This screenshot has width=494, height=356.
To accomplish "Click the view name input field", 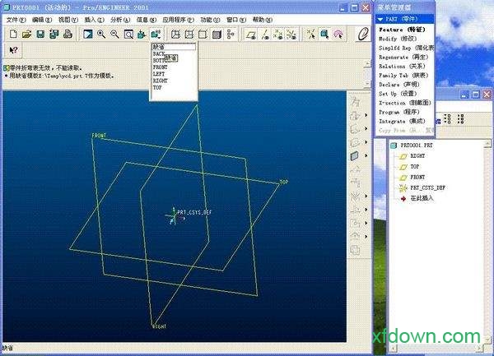I will (x=174, y=47).
